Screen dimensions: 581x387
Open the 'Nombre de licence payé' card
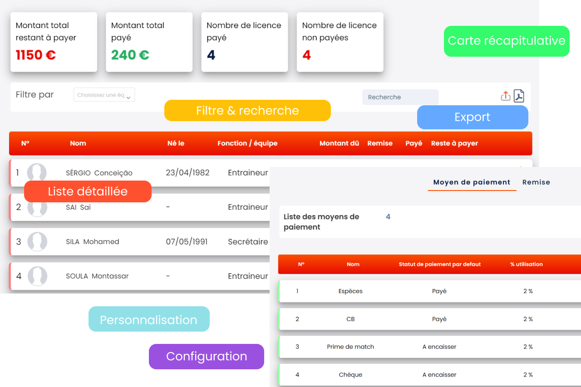[x=245, y=42]
